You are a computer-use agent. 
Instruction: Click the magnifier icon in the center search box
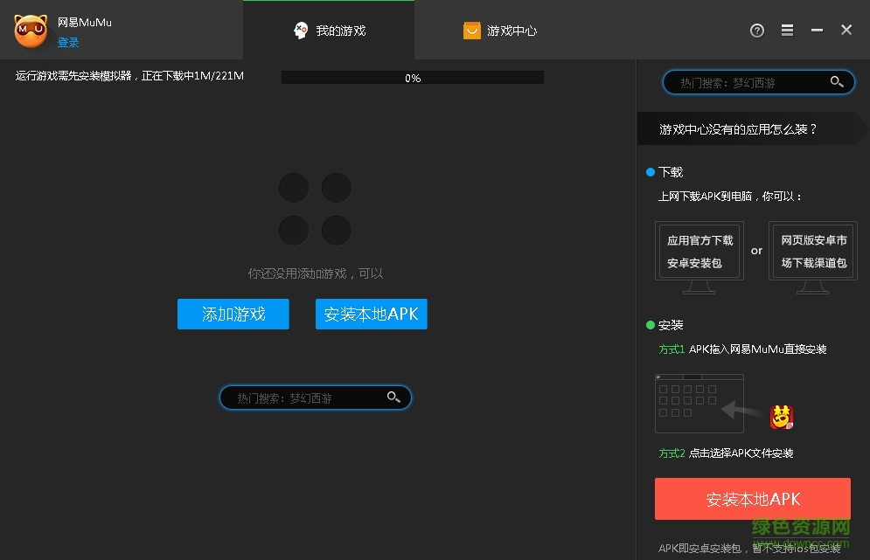pos(393,397)
